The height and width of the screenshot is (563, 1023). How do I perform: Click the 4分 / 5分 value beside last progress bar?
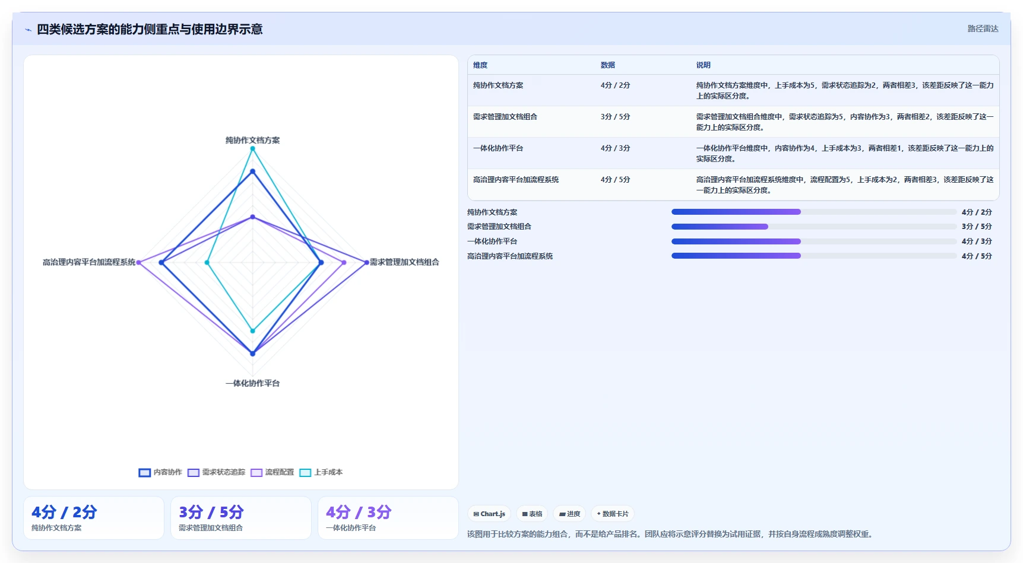click(x=977, y=256)
